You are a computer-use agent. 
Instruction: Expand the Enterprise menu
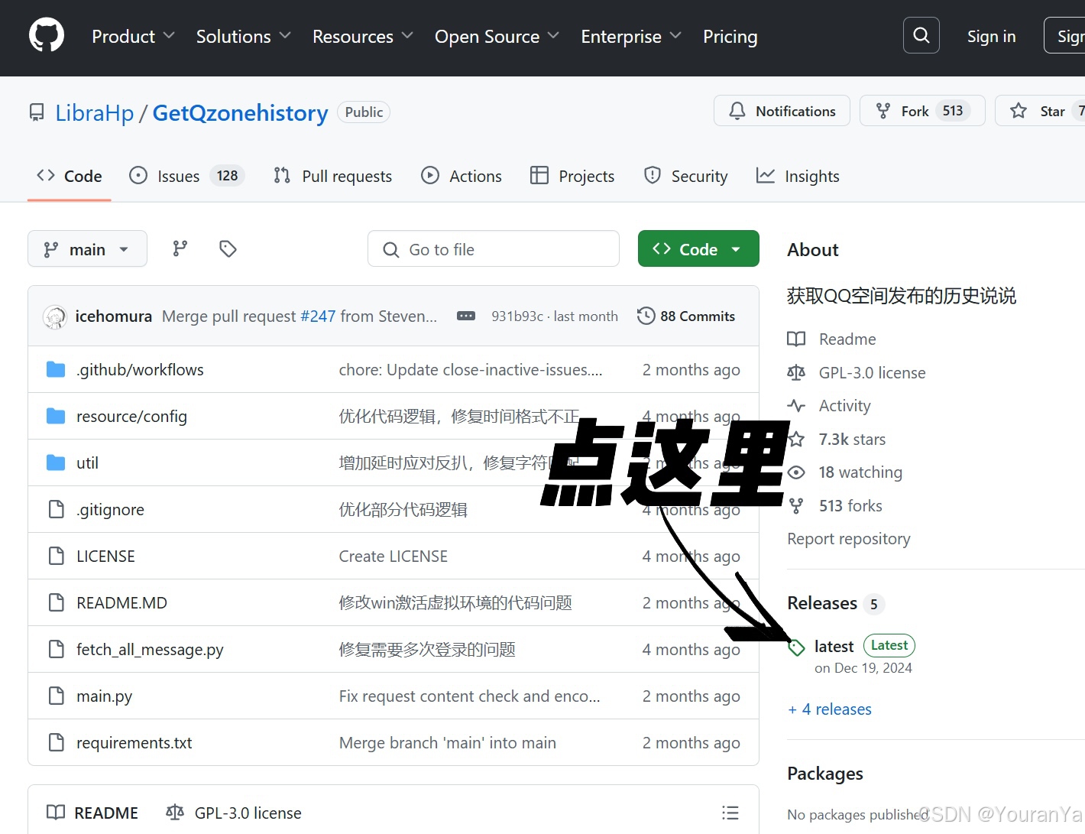click(631, 36)
